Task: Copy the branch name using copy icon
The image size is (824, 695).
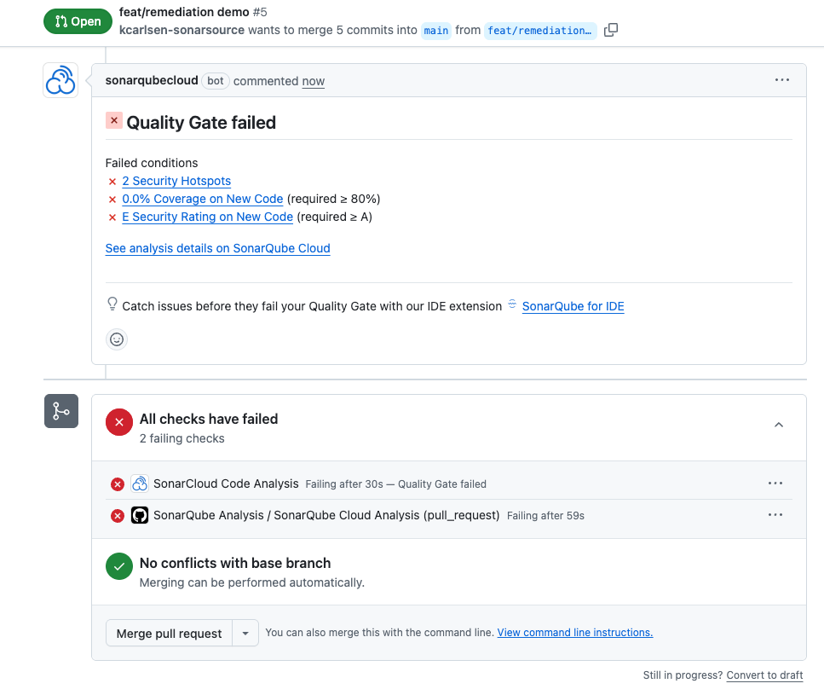Action: pos(610,30)
